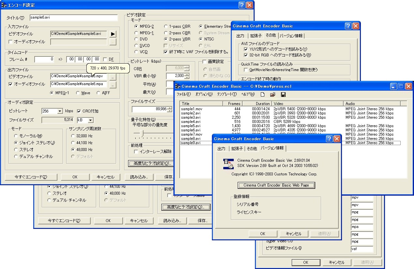The width and height of the screenshot is (414, 269).
Task: Click the Save floppy disk toolbar icon
Action: [x=283, y=95]
